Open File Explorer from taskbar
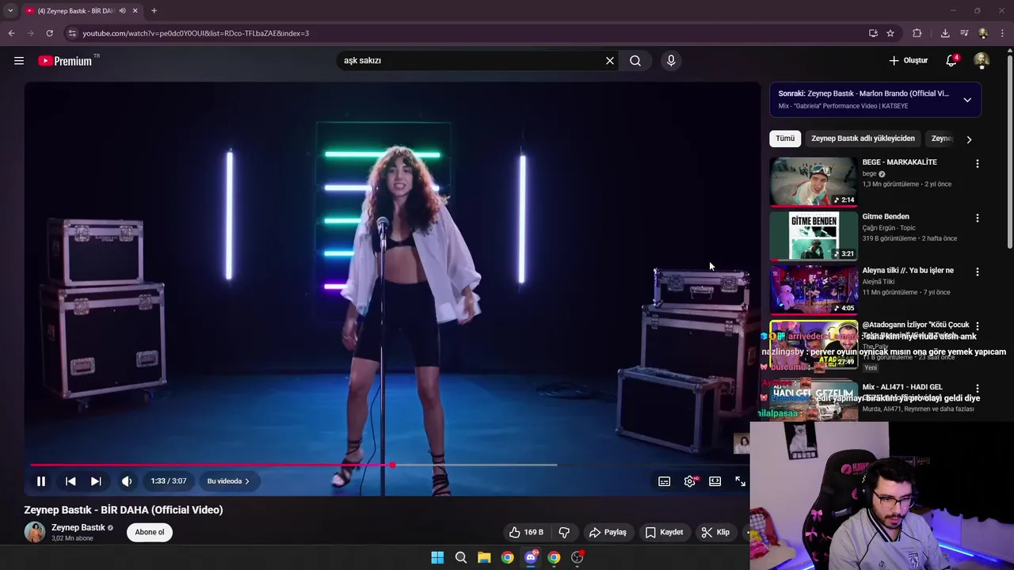The width and height of the screenshot is (1014, 570). click(x=484, y=557)
